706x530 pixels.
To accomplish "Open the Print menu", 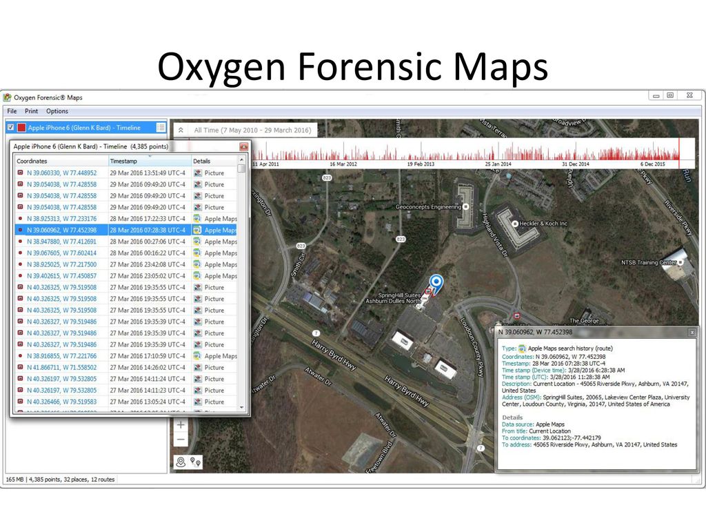I will click(31, 111).
